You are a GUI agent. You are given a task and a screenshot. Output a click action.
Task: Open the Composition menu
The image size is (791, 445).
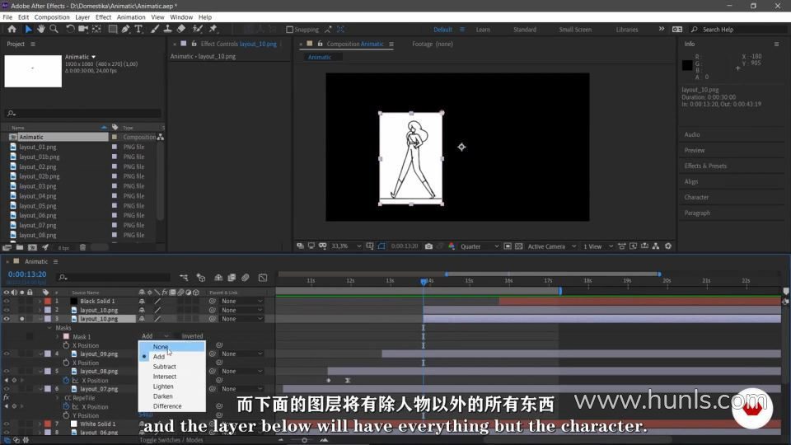[52, 17]
